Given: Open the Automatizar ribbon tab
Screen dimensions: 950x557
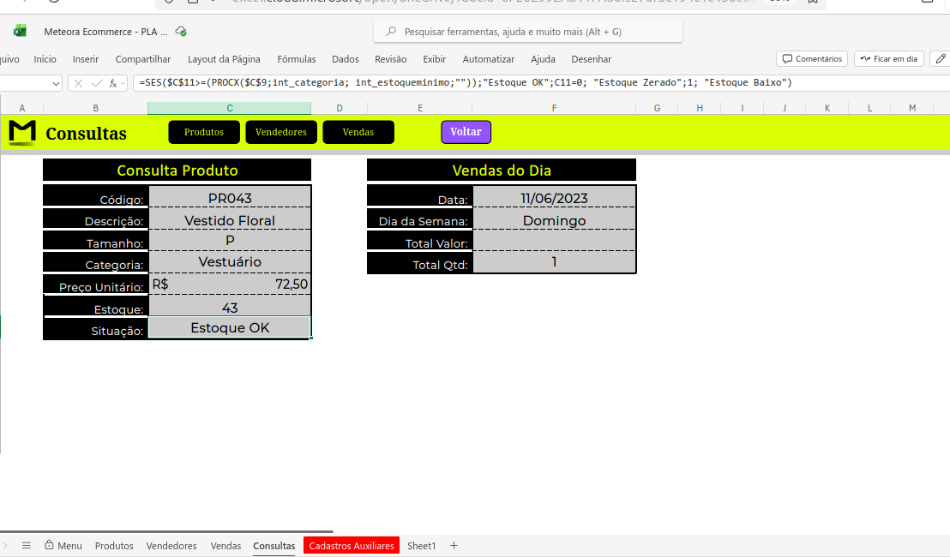Looking at the screenshot, I should pyautogui.click(x=489, y=59).
